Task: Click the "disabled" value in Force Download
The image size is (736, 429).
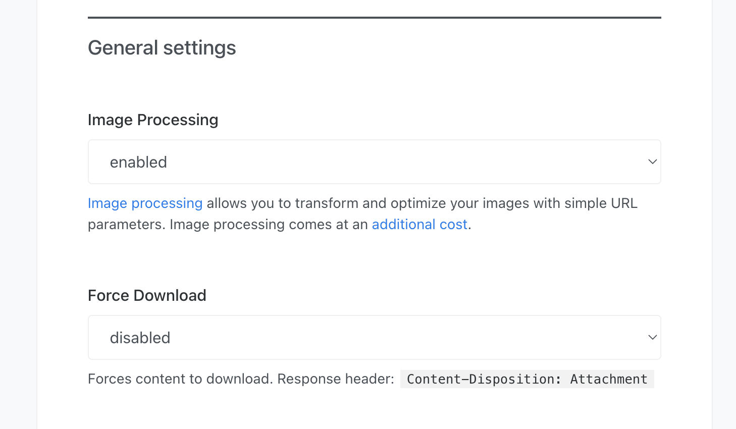Action: (140, 338)
